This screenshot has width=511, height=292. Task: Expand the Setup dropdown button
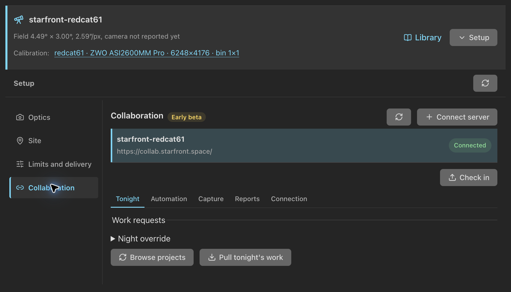pos(473,37)
